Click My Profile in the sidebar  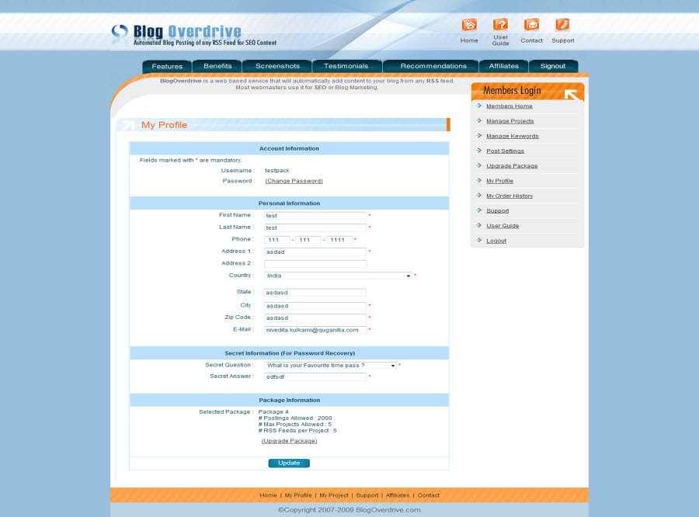(499, 181)
